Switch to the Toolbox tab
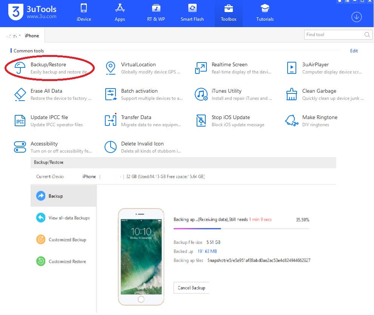 click(228, 13)
